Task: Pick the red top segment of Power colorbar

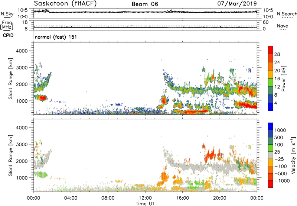Action: [x=271, y=50]
